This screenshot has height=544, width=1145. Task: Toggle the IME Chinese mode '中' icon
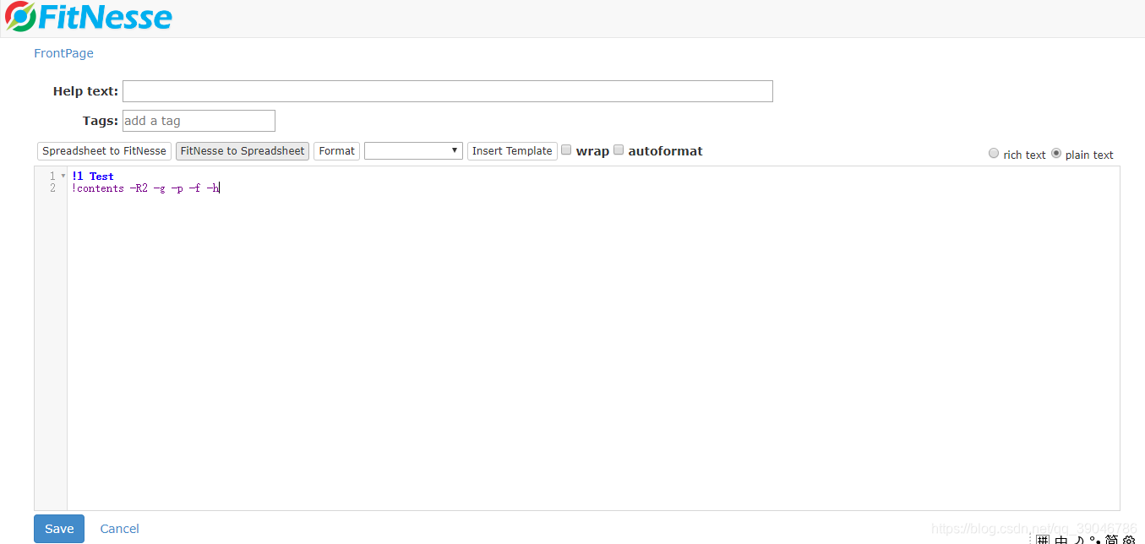(x=1061, y=540)
